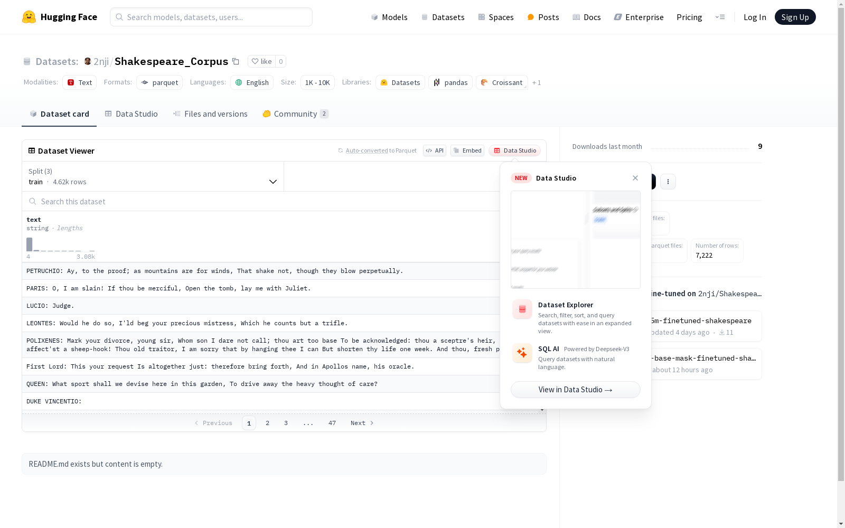Copy dataset name with copy icon

(x=236, y=62)
